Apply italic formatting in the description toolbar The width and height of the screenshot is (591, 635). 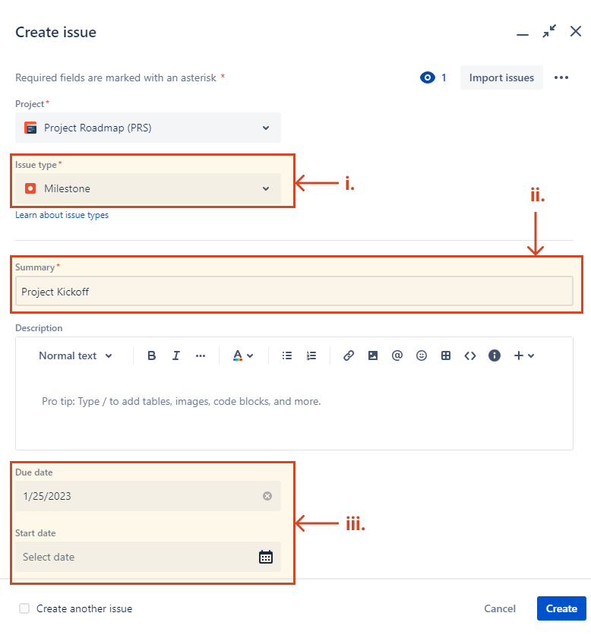pos(175,355)
